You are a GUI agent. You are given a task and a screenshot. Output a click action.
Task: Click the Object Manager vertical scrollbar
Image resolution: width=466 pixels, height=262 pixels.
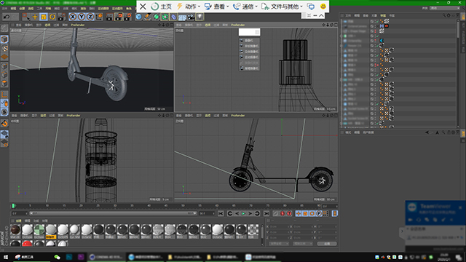coord(458,30)
